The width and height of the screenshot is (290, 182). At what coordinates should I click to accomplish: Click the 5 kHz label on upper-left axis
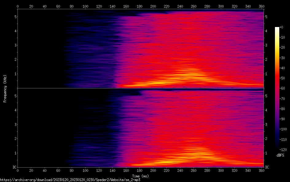pyautogui.click(x=15, y=17)
